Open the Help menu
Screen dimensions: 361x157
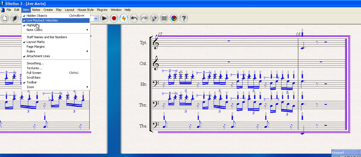coord(128,10)
